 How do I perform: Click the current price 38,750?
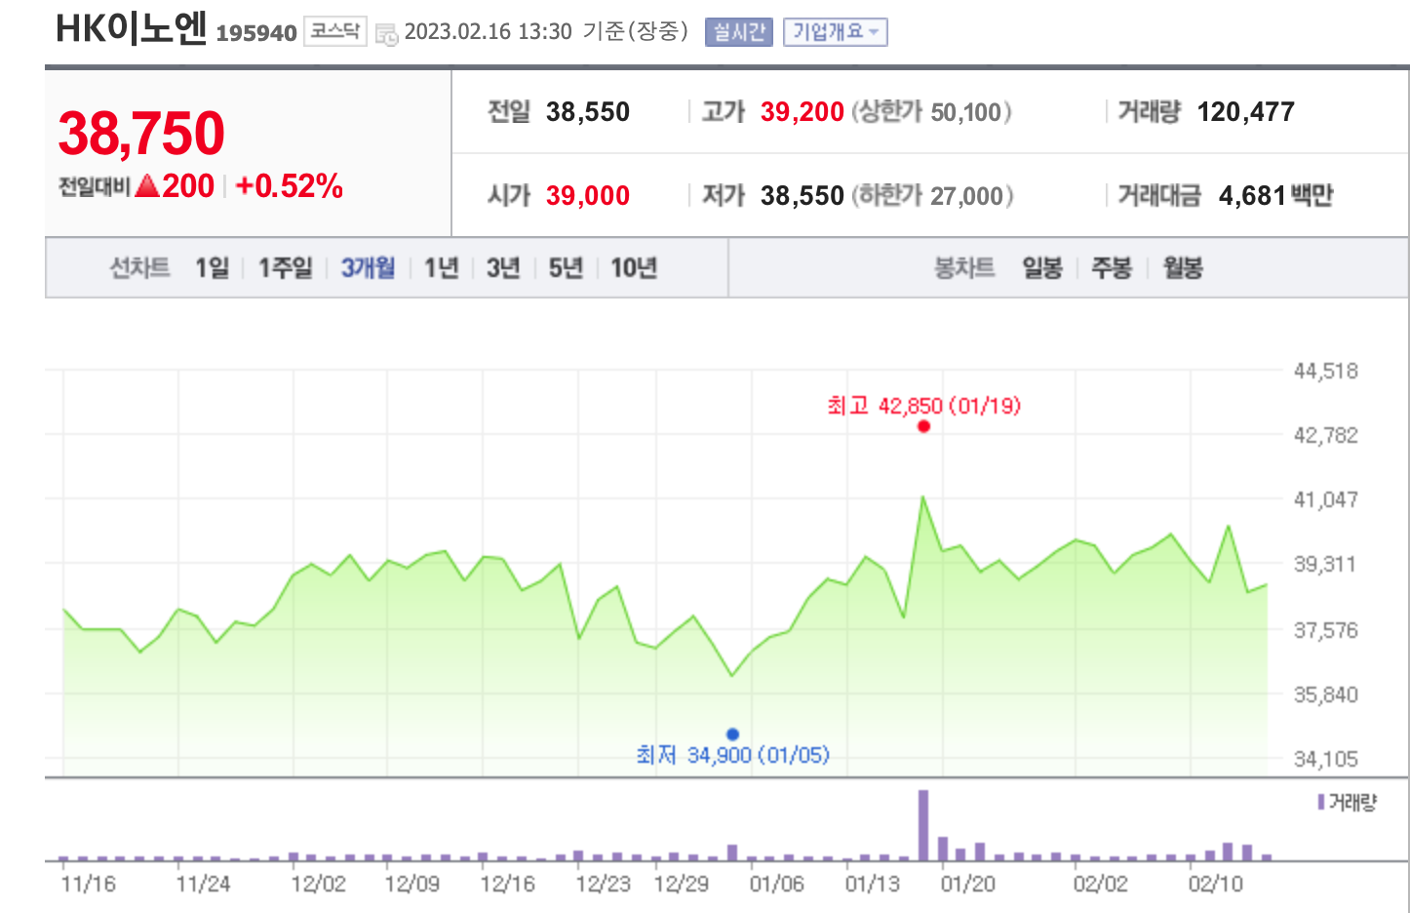(x=141, y=133)
